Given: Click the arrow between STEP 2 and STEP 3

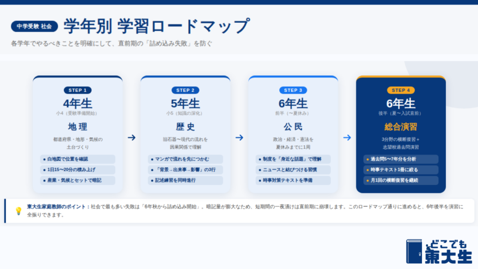Looking at the screenshot, I should pyautogui.click(x=239, y=138).
